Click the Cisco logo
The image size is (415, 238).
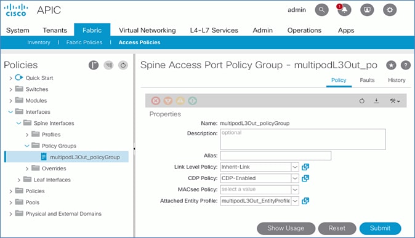coord(16,10)
